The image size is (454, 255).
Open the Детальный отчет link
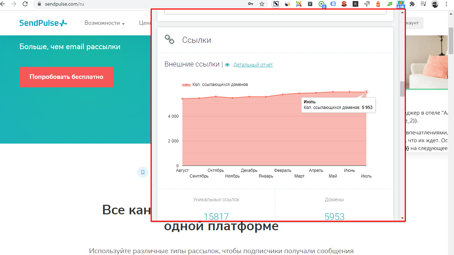[253, 65]
